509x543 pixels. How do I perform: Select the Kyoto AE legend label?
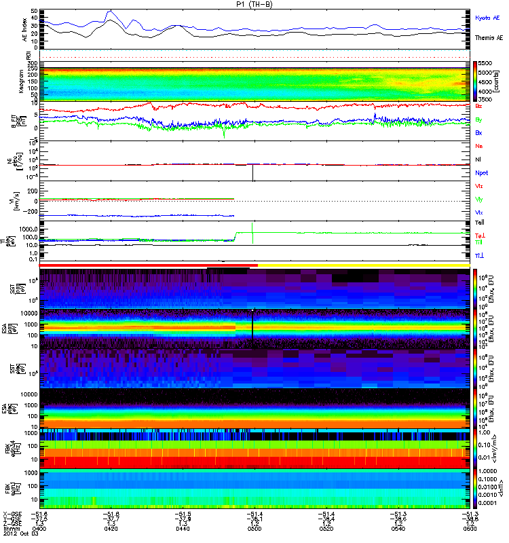click(x=487, y=18)
